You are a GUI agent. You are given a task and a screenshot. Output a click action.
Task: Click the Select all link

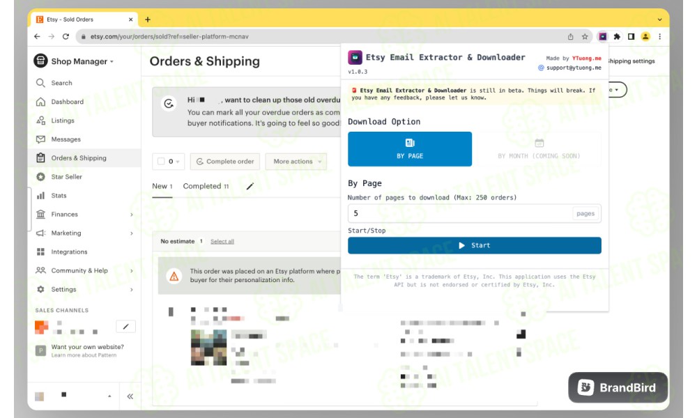point(222,242)
